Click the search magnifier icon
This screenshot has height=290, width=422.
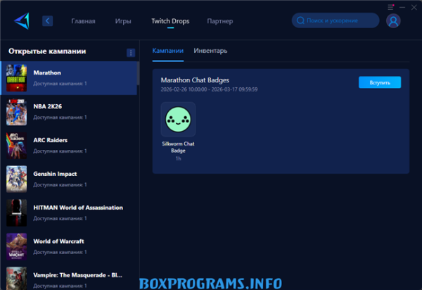click(300, 20)
